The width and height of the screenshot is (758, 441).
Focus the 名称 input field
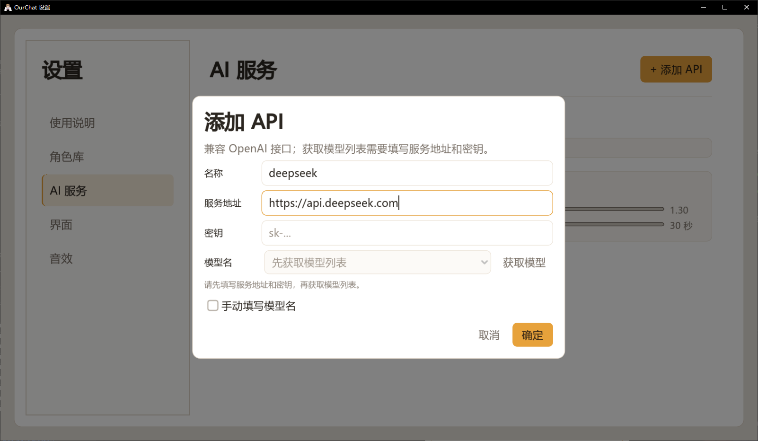pos(407,173)
